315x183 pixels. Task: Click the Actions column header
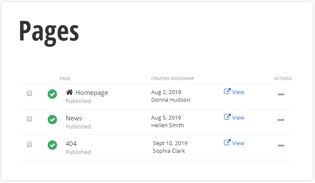click(283, 79)
